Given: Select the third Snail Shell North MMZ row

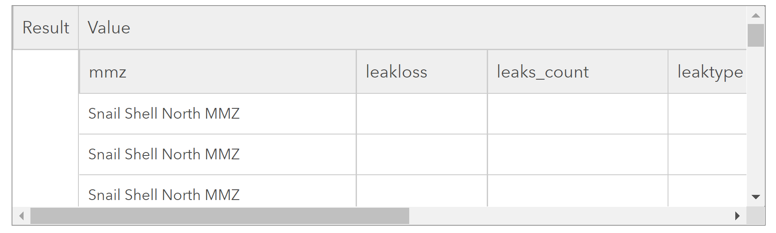Looking at the screenshot, I should point(164,195).
